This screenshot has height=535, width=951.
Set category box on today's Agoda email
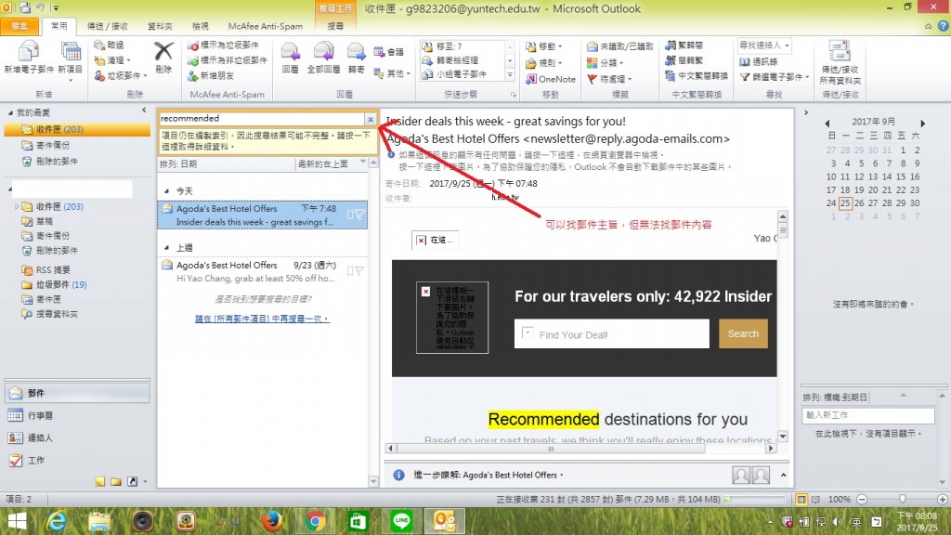point(350,215)
